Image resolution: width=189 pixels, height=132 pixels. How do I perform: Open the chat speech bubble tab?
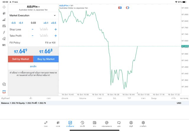coord(119,124)
